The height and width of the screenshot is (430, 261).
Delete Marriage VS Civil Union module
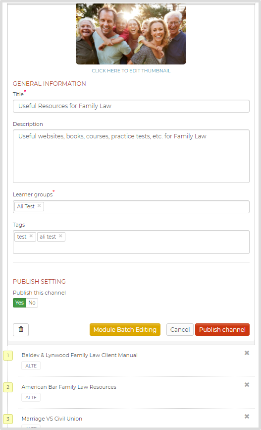click(247, 417)
